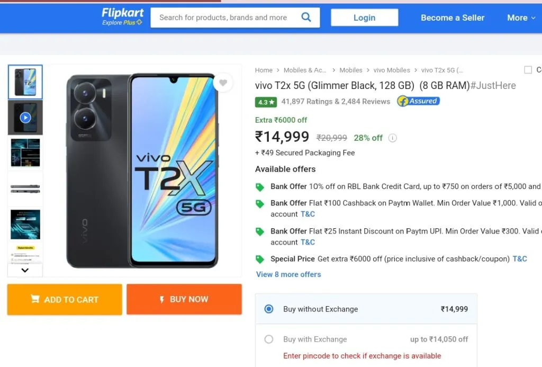
Task: Click the BUY NOW button
Action: click(184, 299)
